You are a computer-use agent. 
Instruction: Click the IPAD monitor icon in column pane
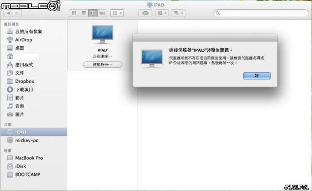click(x=102, y=35)
